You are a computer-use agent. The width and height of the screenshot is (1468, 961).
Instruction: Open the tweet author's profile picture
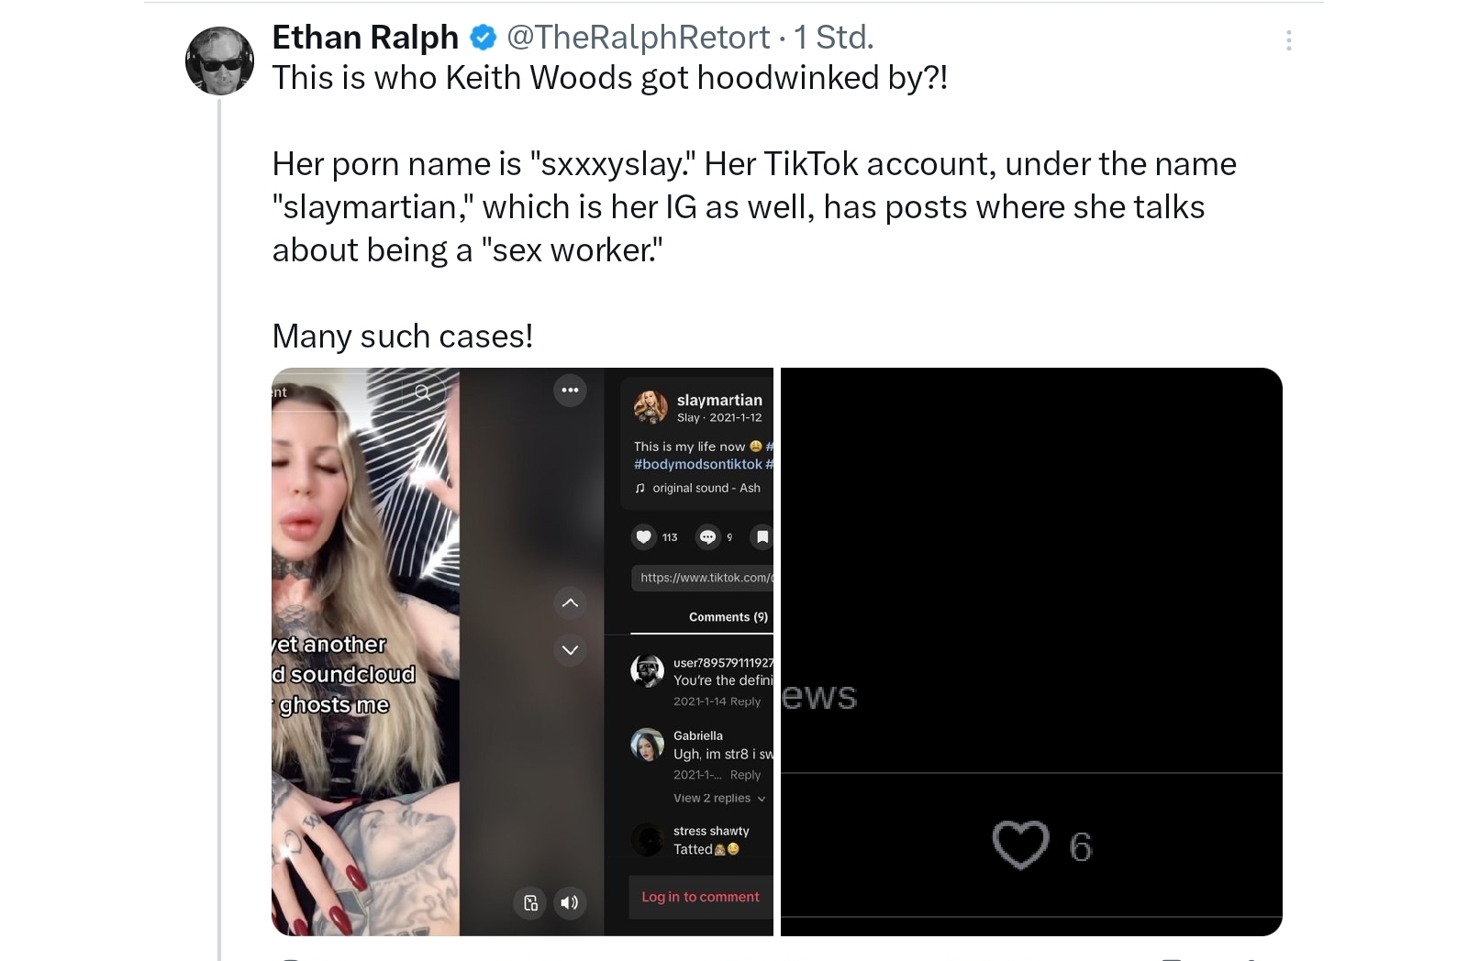(219, 61)
